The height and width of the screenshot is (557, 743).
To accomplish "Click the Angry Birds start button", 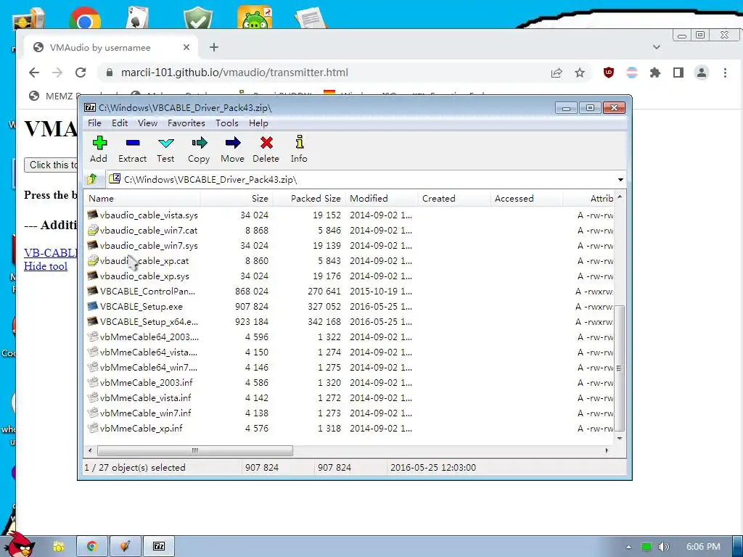I will 19,545.
